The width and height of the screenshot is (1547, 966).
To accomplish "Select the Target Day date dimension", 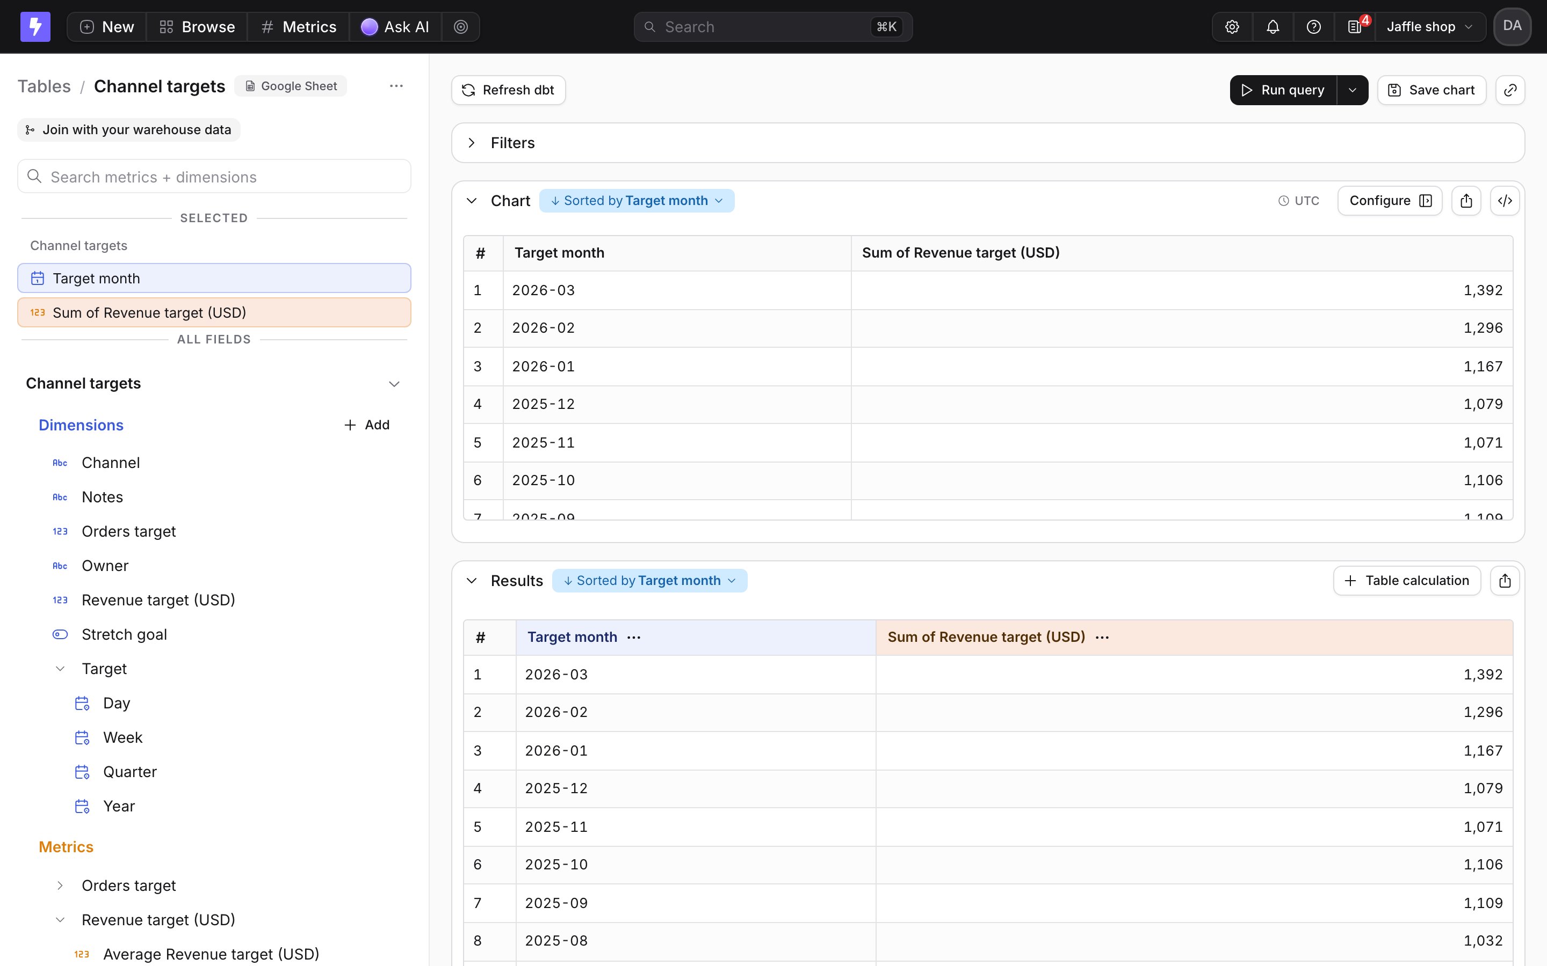I will pyautogui.click(x=117, y=704).
